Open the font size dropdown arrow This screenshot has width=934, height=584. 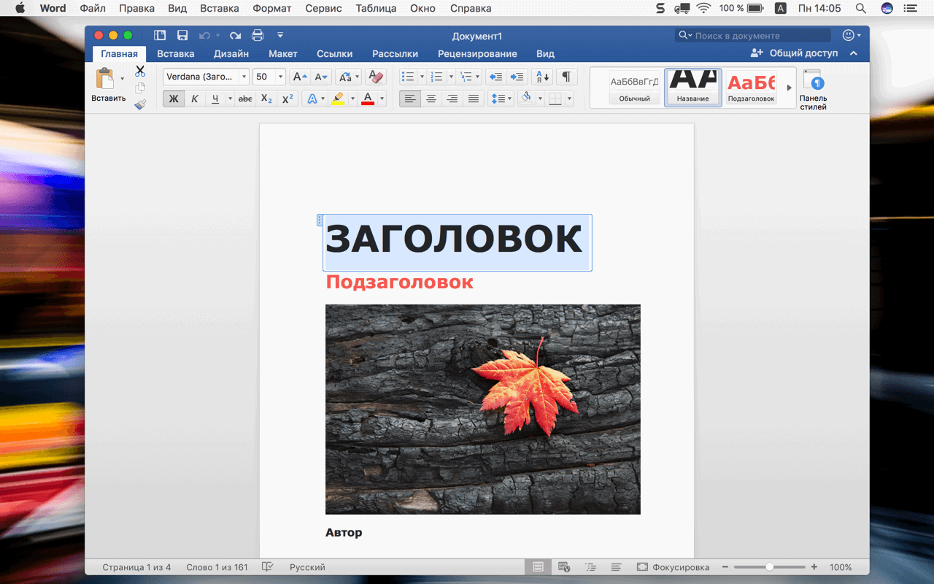pos(280,77)
